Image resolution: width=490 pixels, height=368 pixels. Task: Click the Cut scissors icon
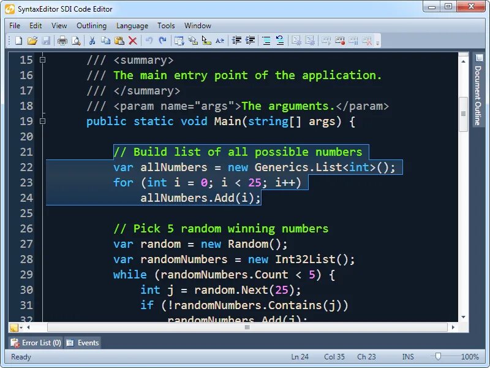[92, 40]
